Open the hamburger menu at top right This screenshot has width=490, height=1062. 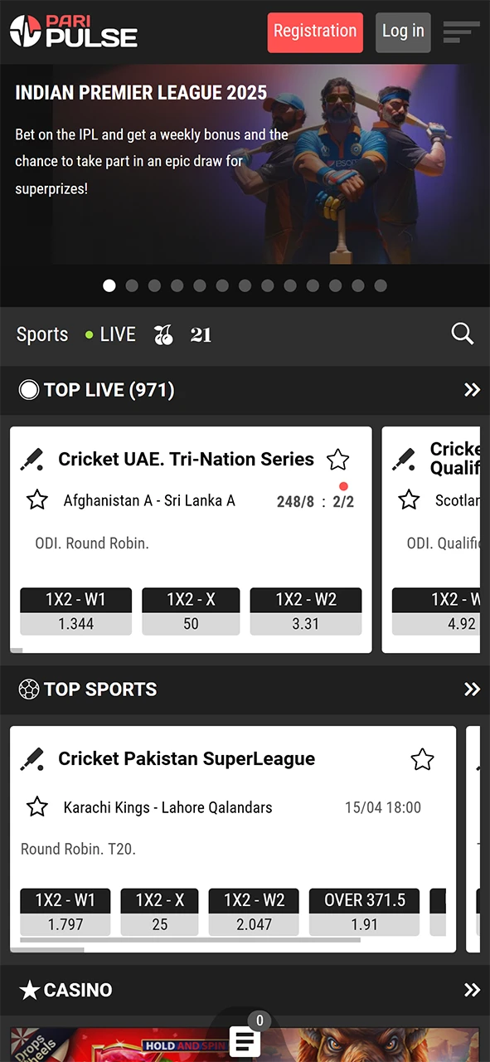[461, 32]
